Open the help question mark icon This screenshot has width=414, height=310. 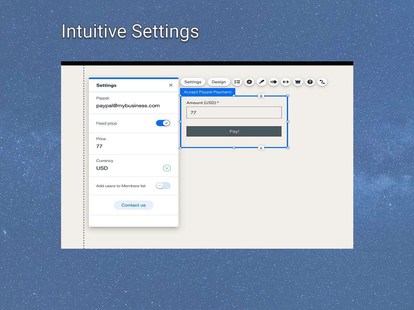click(310, 82)
